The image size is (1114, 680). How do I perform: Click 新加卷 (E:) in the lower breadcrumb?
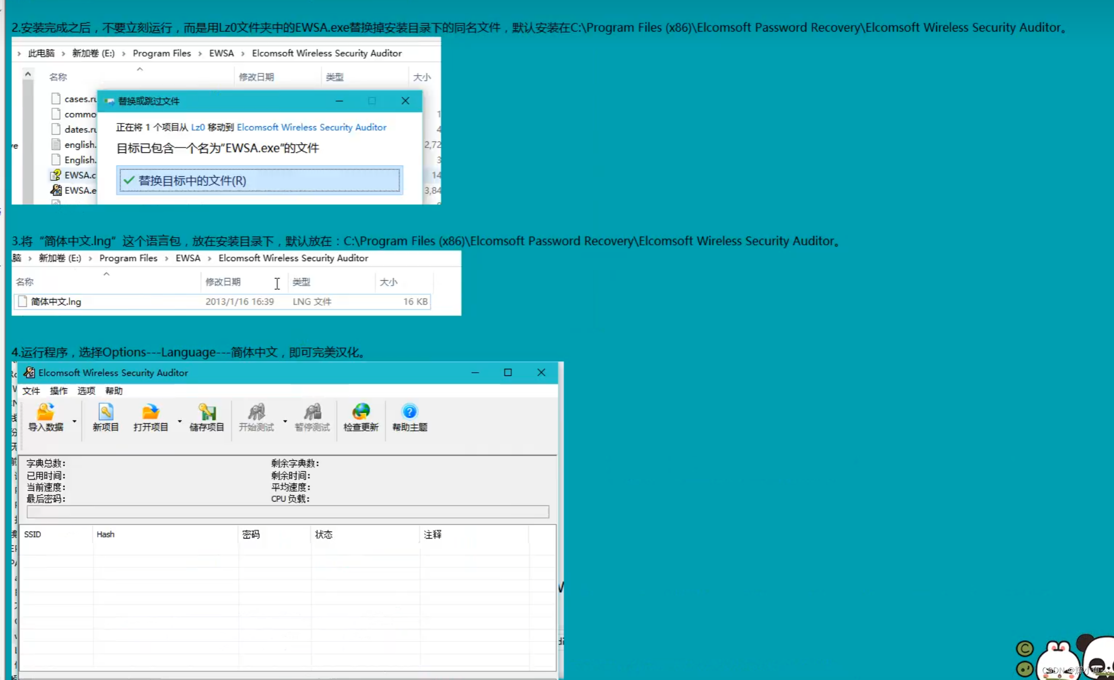point(60,258)
